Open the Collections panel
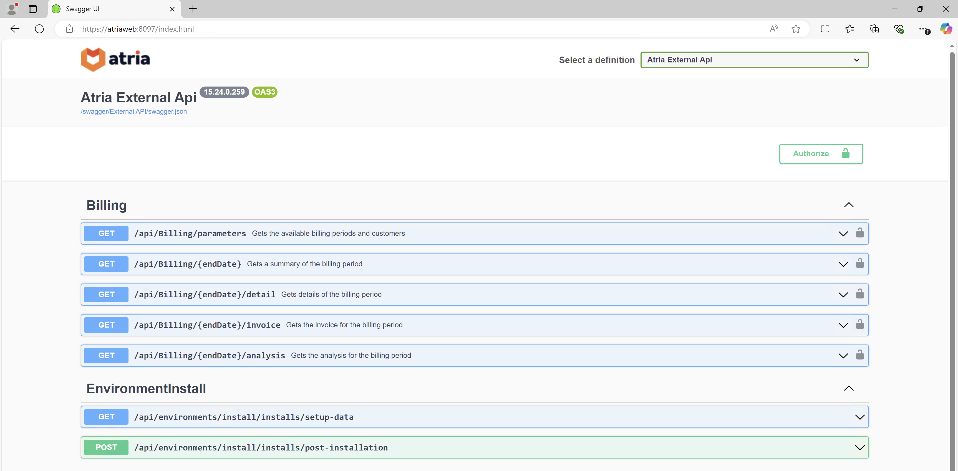958x471 pixels. click(x=874, y=29)
